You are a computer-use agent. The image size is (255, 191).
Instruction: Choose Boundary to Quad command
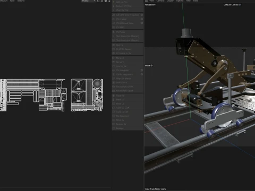(x=127, y=91)
